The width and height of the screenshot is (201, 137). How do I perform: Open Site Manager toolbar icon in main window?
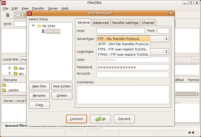(8, 15)
